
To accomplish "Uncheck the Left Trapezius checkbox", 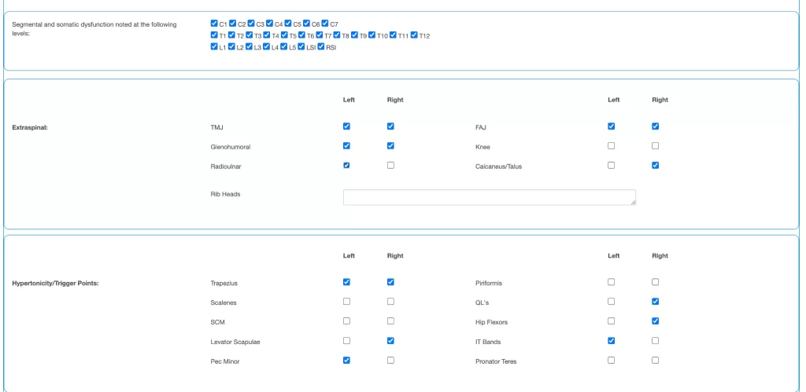I will (x=346, y=282).
